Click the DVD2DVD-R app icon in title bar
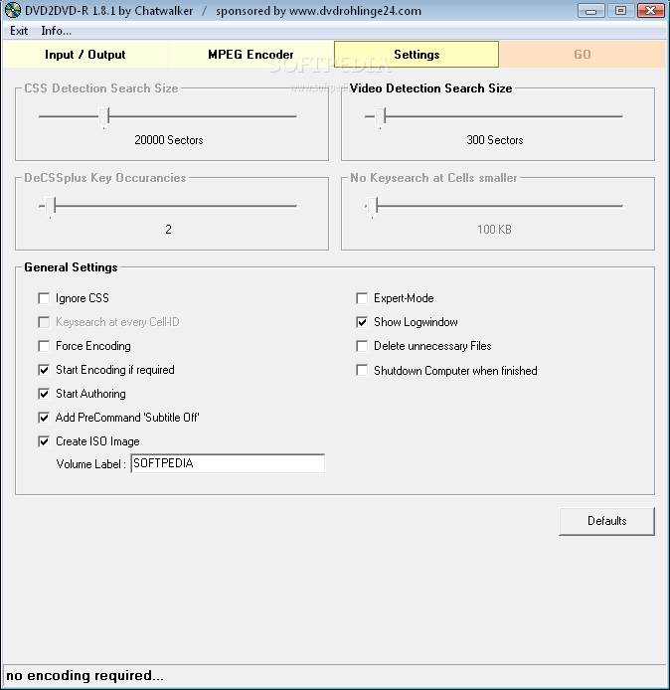The width and height of the screenshot is (670, 690). tap(12, 10)
